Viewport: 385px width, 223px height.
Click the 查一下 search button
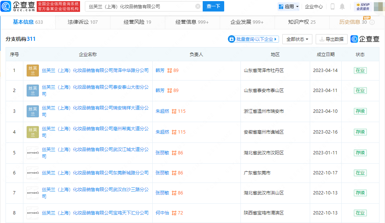213,6
